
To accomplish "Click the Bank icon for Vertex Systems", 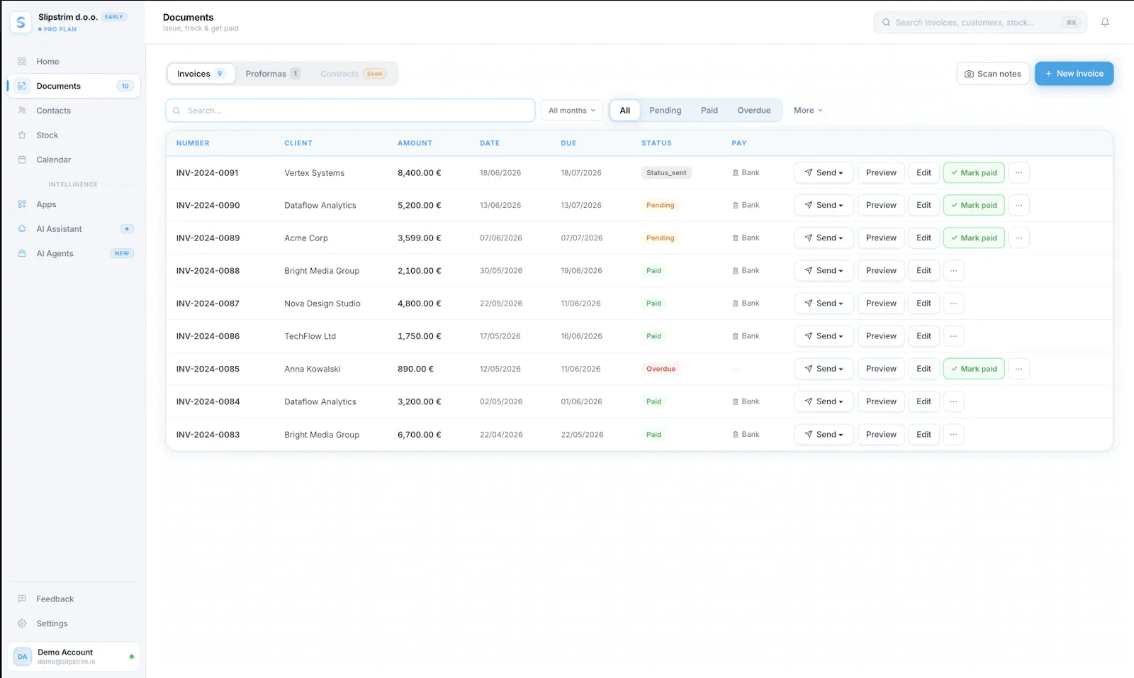I will (736, 172).
